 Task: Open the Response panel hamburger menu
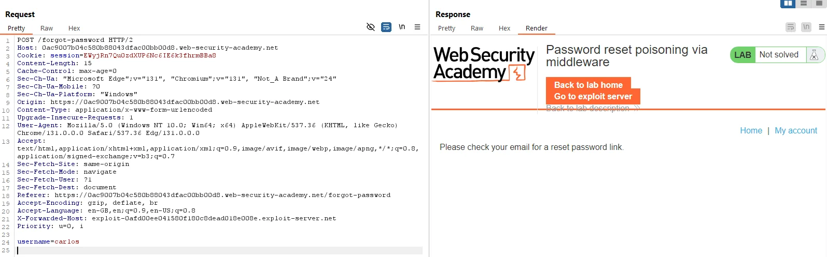(x=822, y=27)
